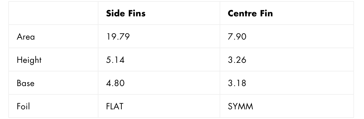Screen dimensions: 364x119
Task: Click the Centre Fin height value 3.26
Action: [x=237, y=60]
